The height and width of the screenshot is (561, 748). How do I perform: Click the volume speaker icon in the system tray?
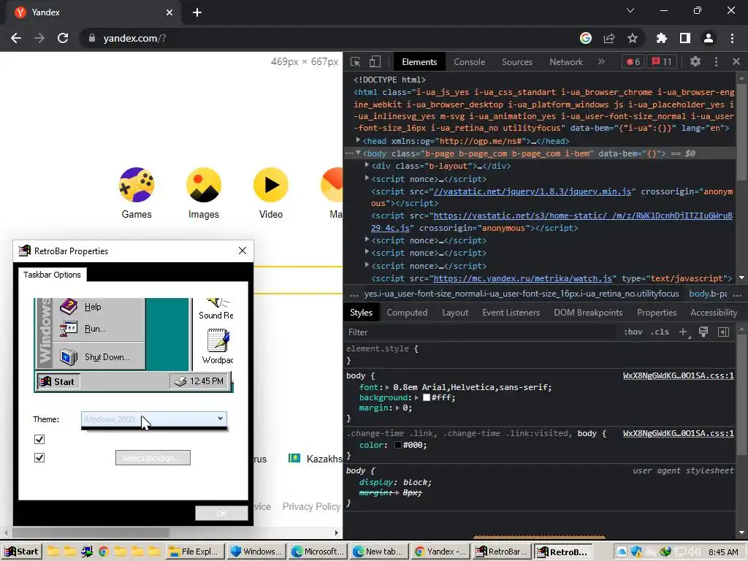(694, 552)
